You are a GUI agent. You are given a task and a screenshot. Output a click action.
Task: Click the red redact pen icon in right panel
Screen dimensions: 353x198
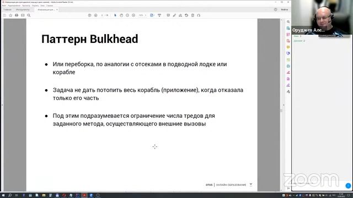[288, 73]
